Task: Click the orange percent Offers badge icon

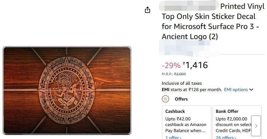Action: pyautogui.click(x=165, y=99)
